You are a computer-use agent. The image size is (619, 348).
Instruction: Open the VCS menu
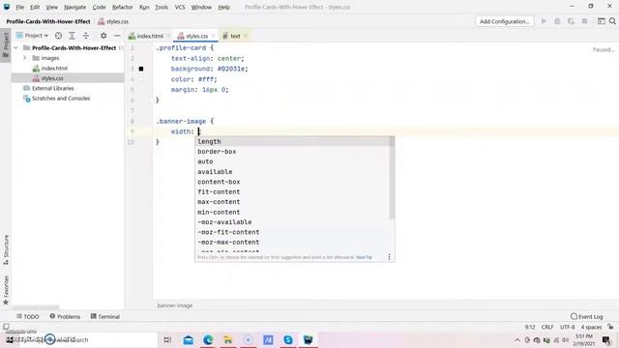(180, 7)
